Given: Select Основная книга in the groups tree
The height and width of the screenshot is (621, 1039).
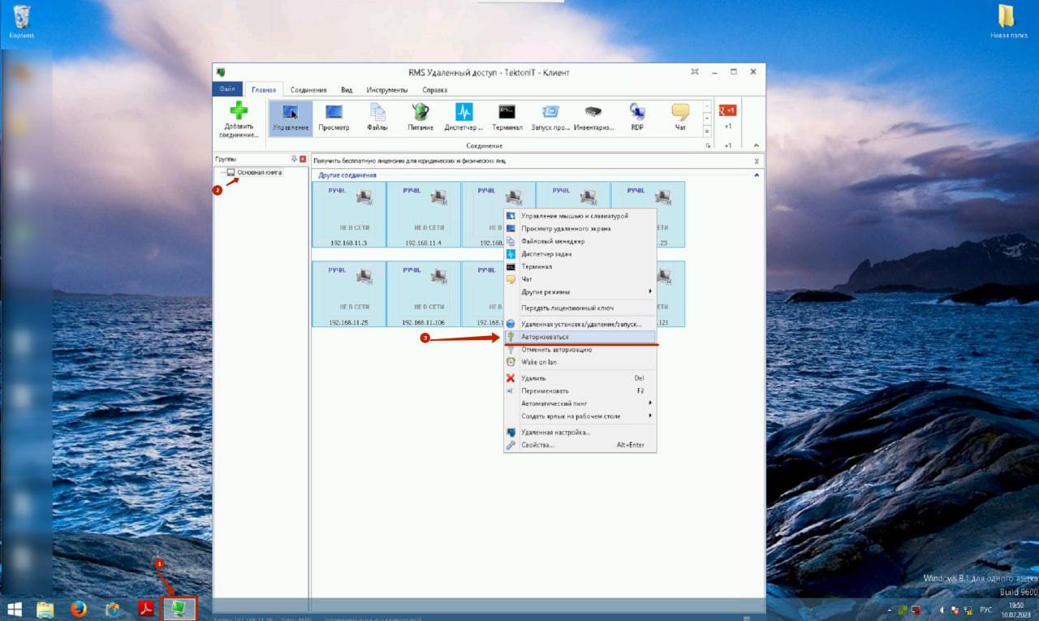Looking at the screenshot, I should pos(259,173).
